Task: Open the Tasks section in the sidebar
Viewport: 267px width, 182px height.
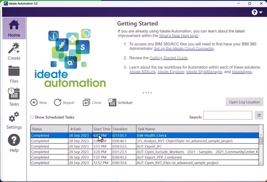Action: (x=14, y=97)
